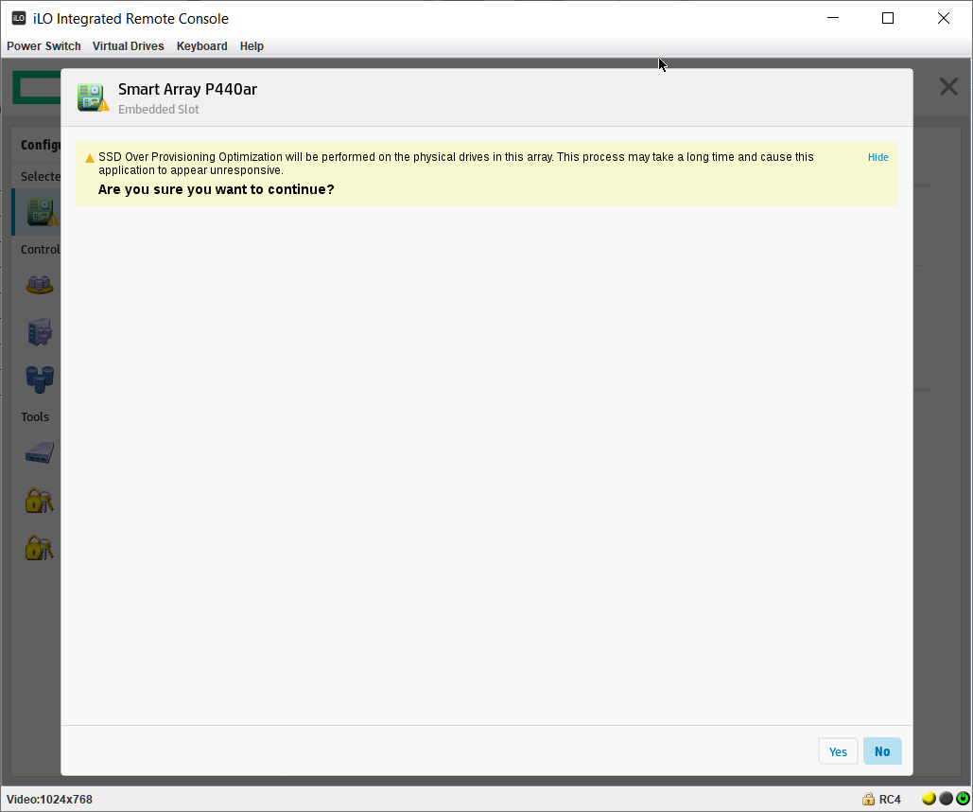Screen dimensions: 973x812
Task: Minimize the iLO Remote Console window
Action: click(x=833, y=18)
